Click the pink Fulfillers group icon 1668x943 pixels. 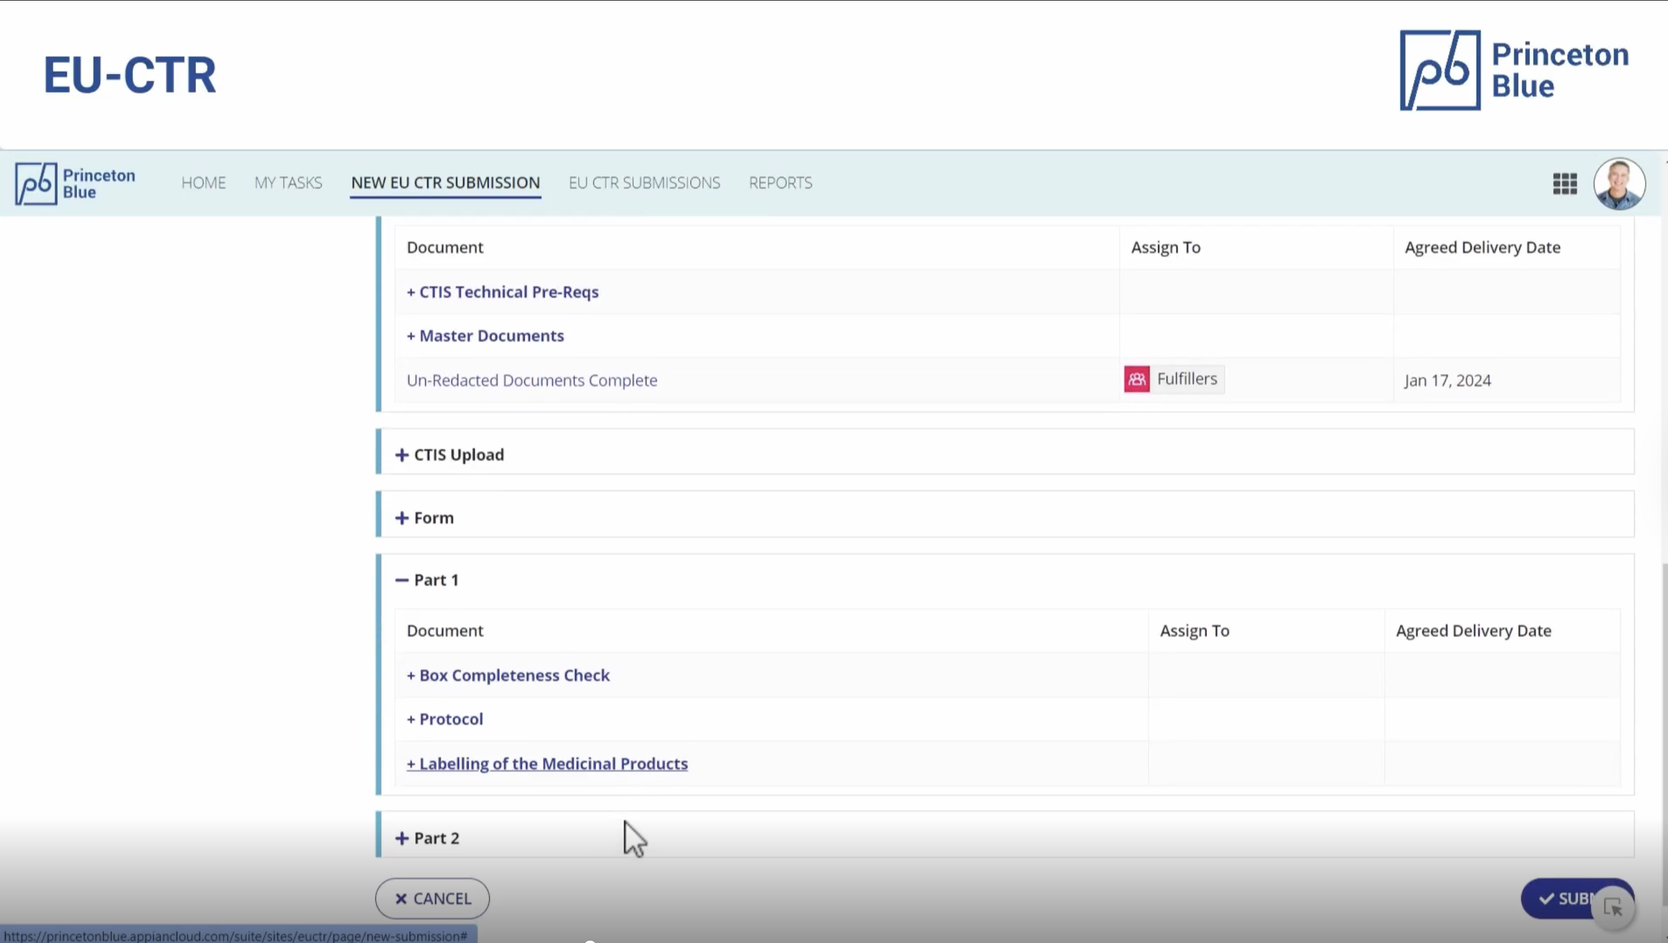tap(1136, 379)
